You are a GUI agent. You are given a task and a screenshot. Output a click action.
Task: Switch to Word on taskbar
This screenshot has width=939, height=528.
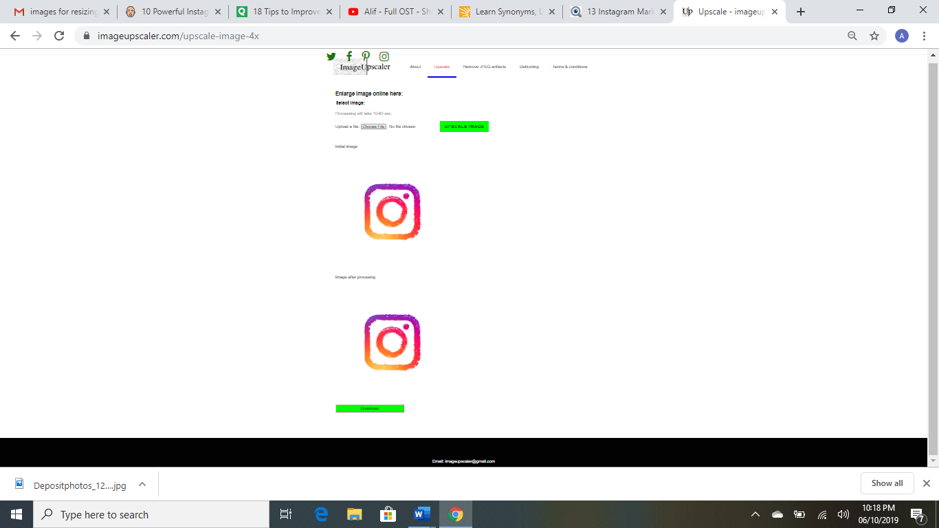[x=421, y=514]
